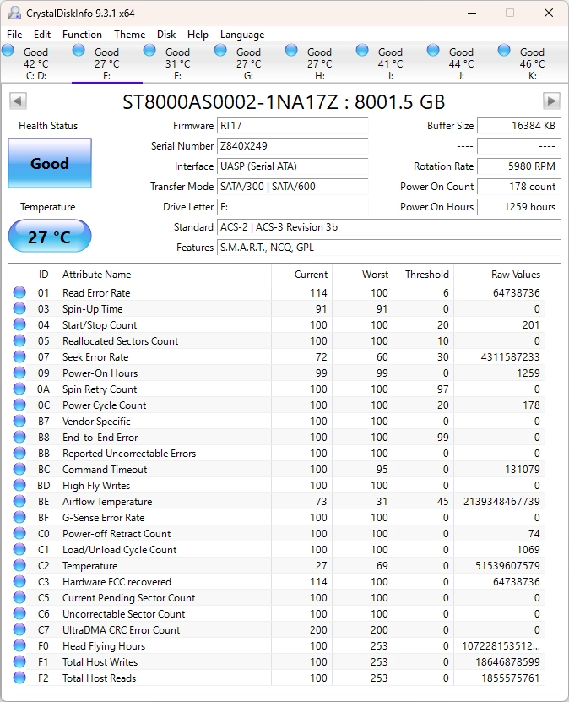Click the Power On Count value 178 count
The image size is (569, 702).
tap(519, 186)
